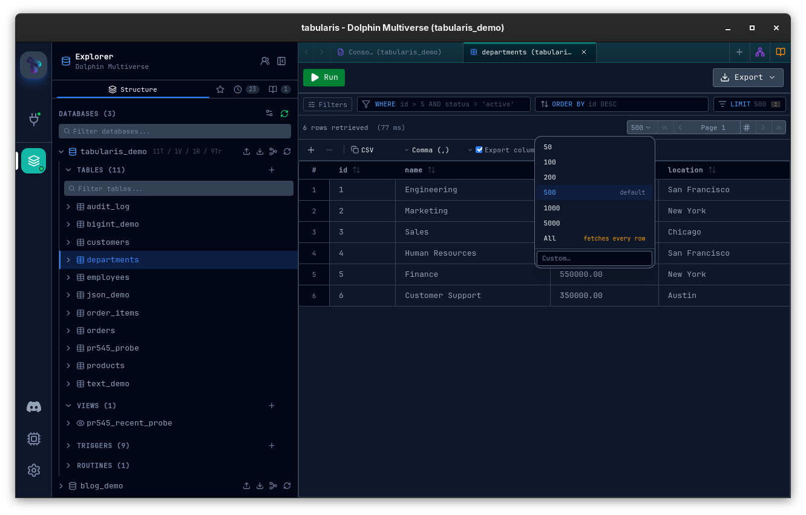
Task: Open the favorites star tab
Action: [x=220, y=89]
